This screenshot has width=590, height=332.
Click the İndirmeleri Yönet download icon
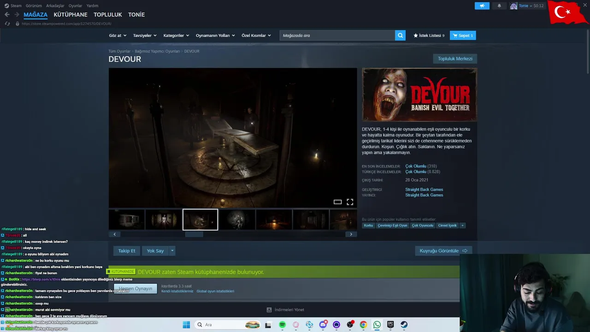pyautogui.click(x=269, y=310)
